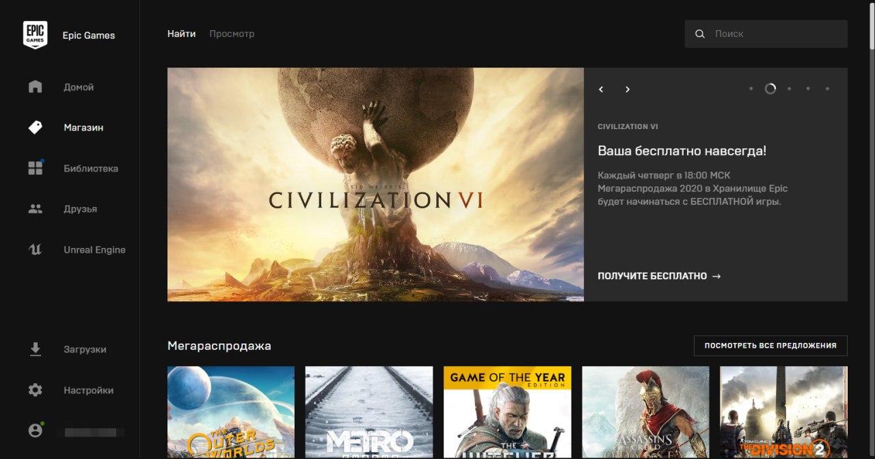875x459 pixels.
Task: Open the Civilization VI banner image
Action: tap(375, 184)
